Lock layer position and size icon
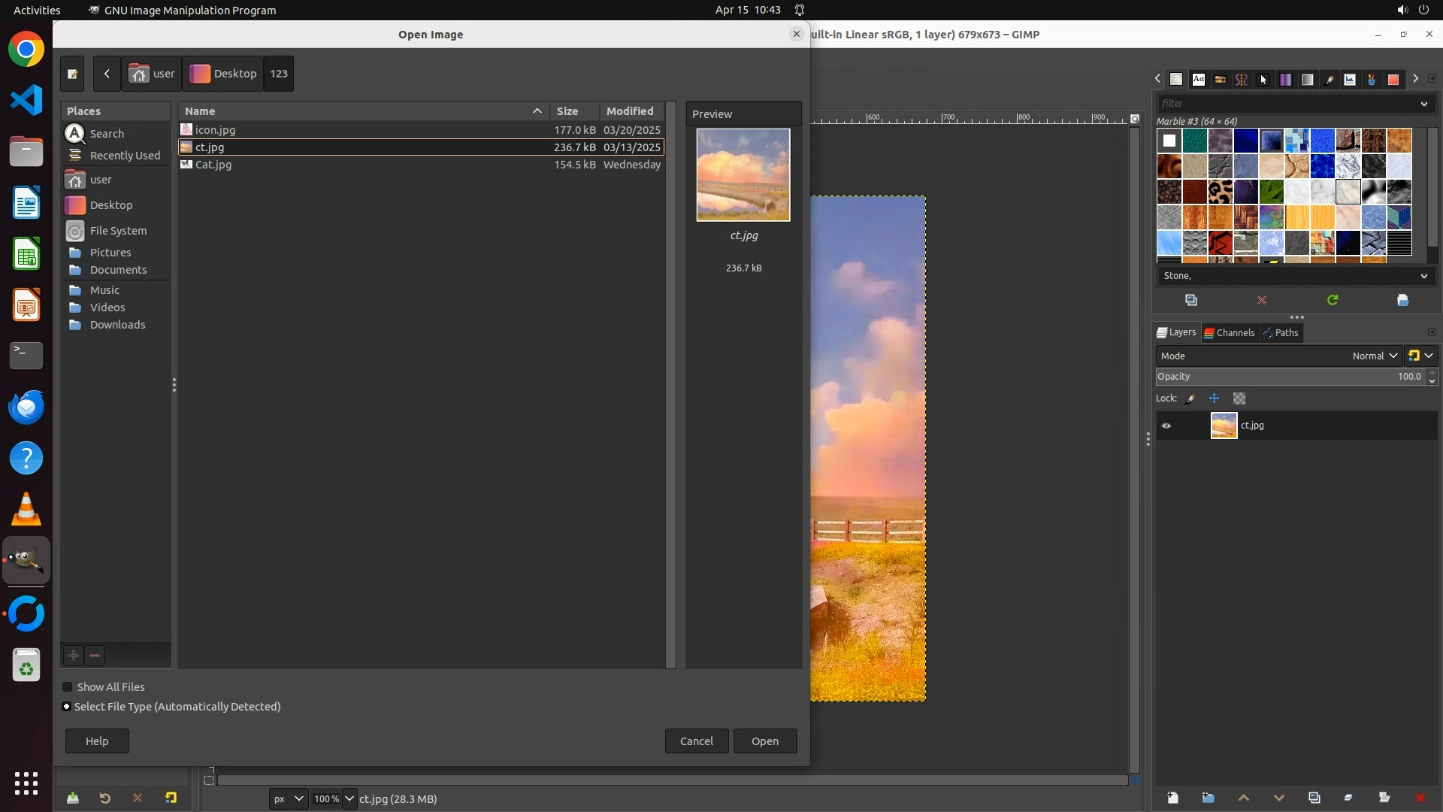The height and width of the screenshot is (812, 1443). click(1214, 398)
